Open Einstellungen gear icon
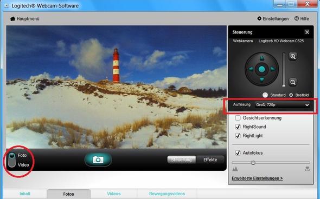 tap(259, 18)
